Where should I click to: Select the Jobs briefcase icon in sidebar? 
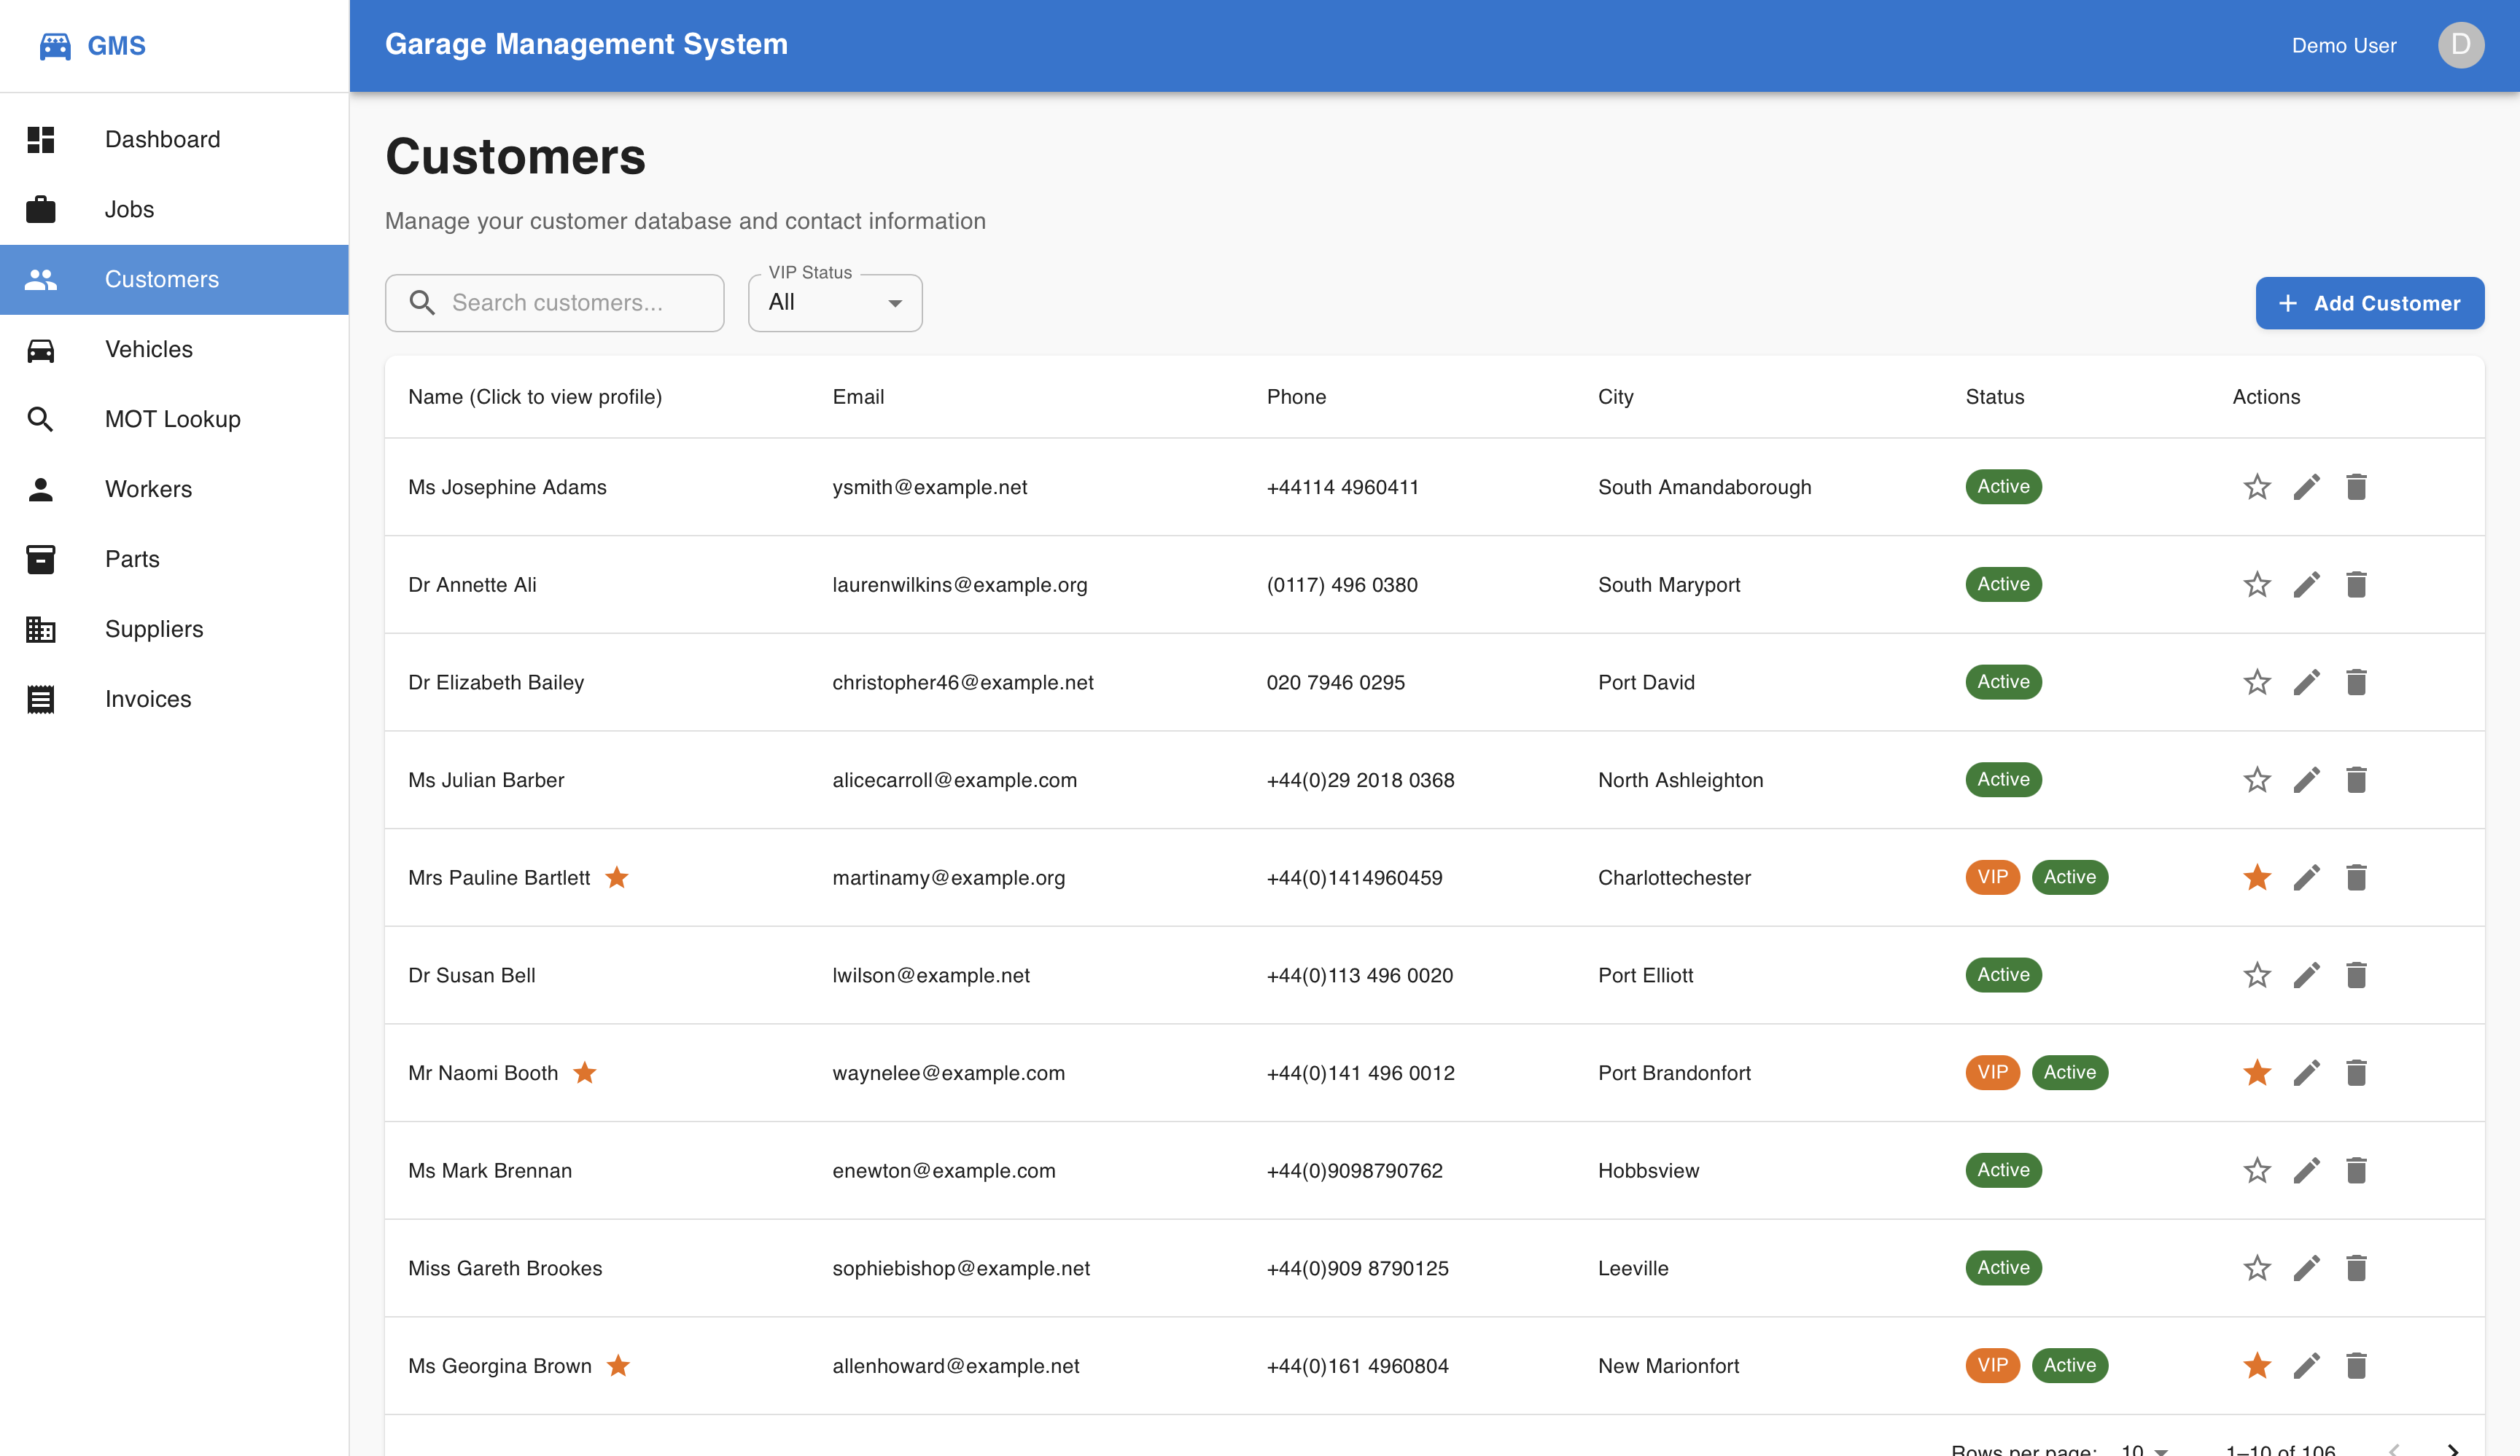41,209
